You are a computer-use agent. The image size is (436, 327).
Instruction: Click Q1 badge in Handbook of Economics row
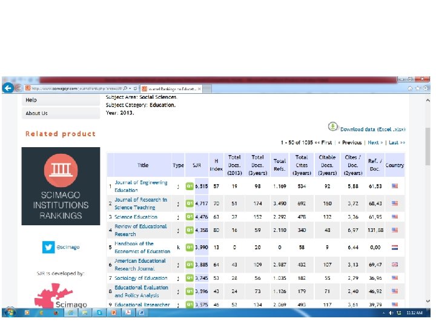(x=190, y=248)
